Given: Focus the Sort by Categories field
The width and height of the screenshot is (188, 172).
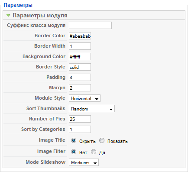Looking at the screenshot, I should coord(80,130).
